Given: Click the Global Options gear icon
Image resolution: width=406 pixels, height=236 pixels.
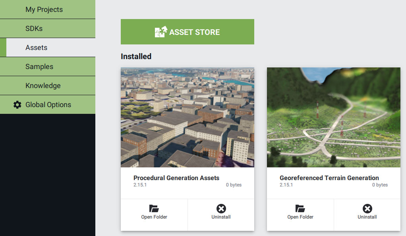Looking at the screenshot, I should (x=17, y=105).
